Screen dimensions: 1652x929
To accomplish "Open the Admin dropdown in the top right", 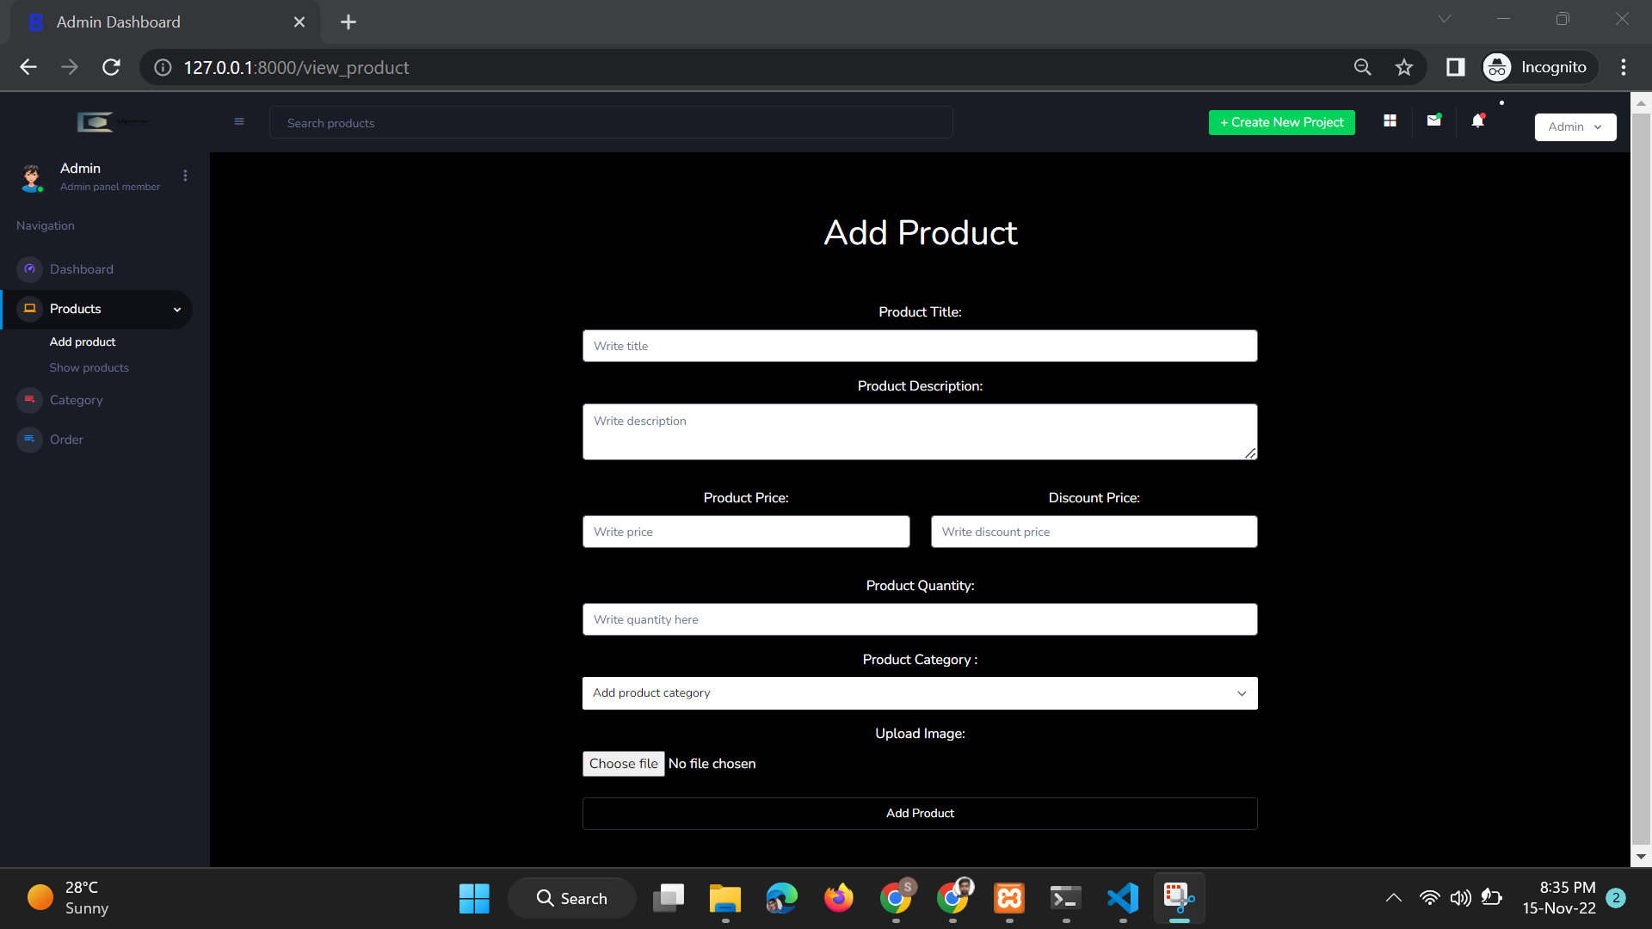I will point(1575,126).
